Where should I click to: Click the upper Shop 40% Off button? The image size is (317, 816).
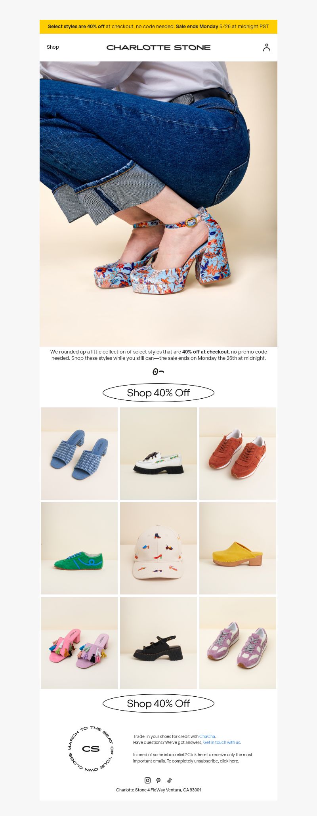[158, 393]
